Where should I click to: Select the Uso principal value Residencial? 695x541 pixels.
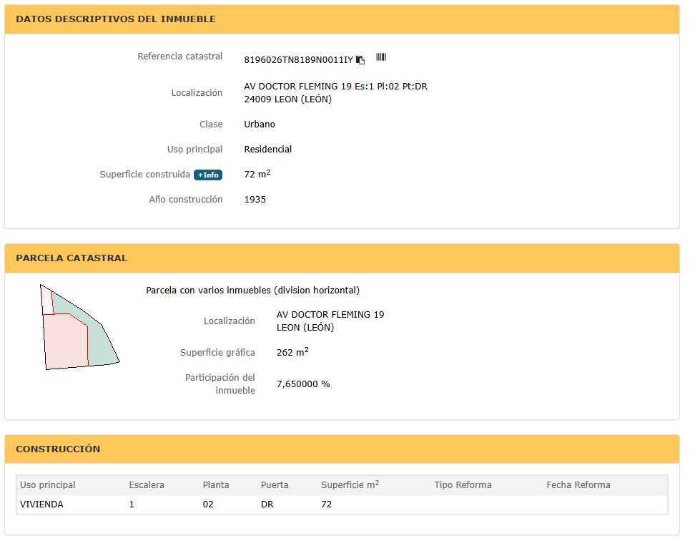pyautogui.click(x=267, y=149)
